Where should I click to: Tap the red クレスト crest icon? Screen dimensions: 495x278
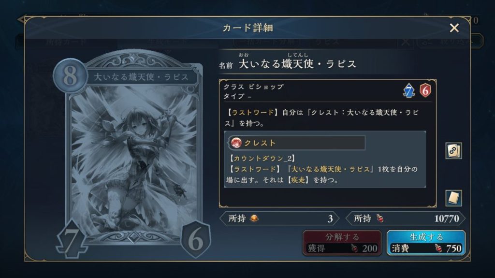pyautogui.click(x=236, y=143)
